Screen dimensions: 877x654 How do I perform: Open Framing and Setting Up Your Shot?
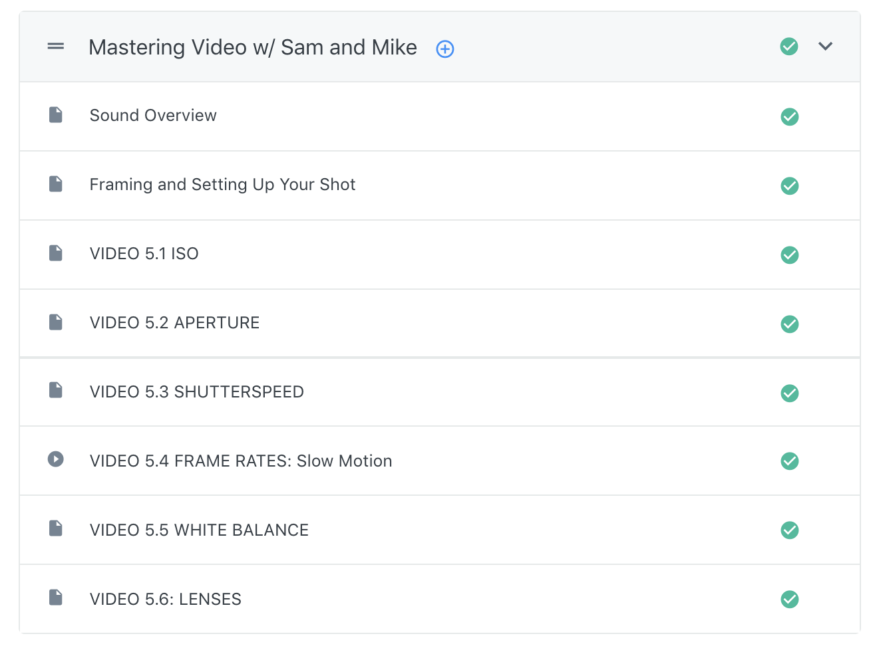click(x=222, y=185)
